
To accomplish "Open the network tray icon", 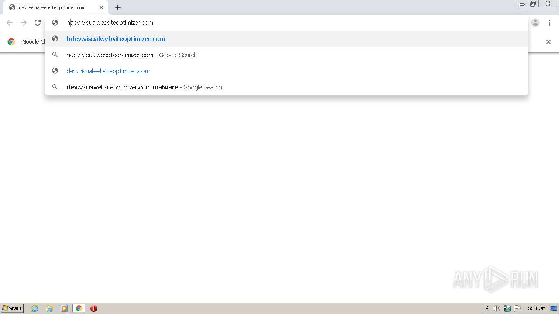I will pos(507,308).
